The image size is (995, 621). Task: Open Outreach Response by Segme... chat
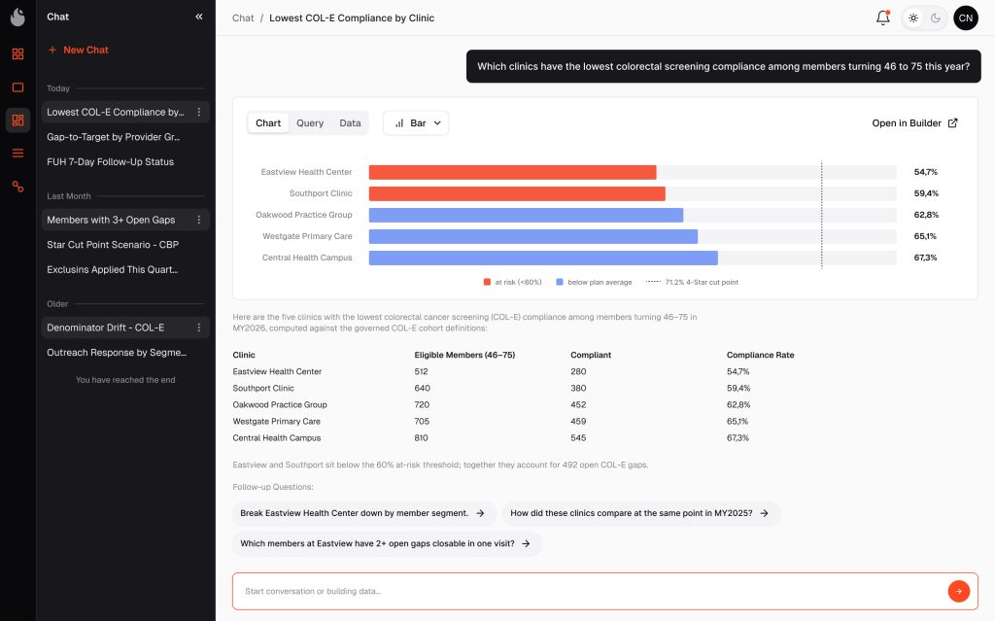coord(117,353)
